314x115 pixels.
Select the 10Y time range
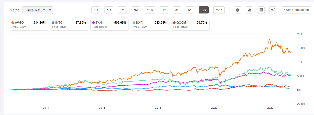point(204,10)
